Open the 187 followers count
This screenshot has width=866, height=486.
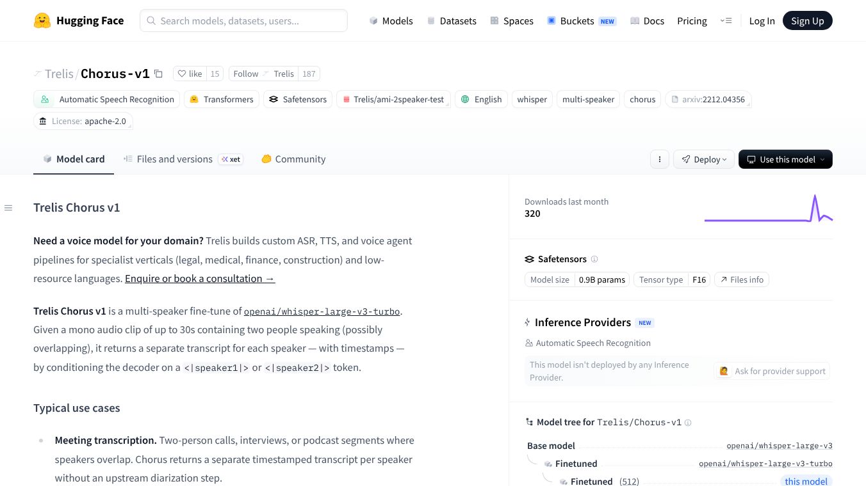click(x=309, y=74)
